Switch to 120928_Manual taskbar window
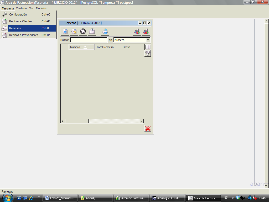Screen dimensions: 269x202 [x=60, y=198]
